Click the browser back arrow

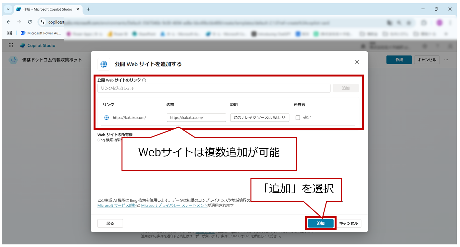(8, 22)
